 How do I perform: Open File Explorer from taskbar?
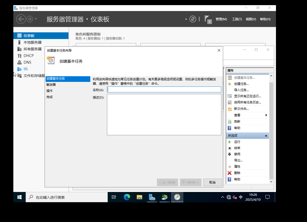[140, 197]
